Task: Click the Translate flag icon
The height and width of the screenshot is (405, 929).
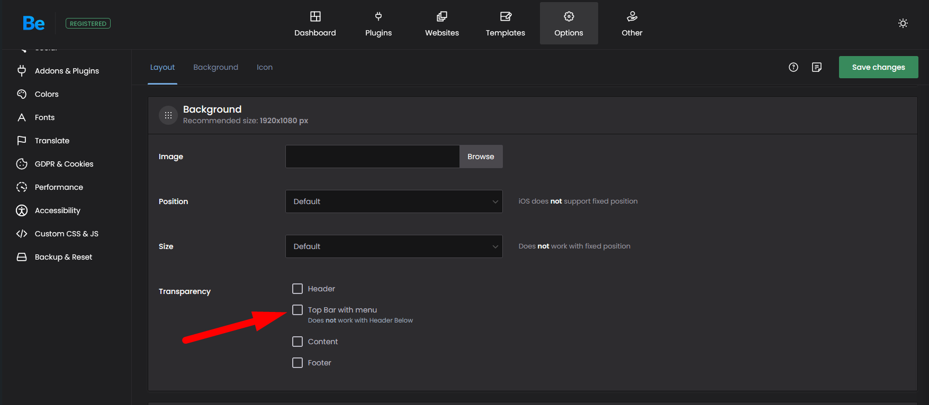Action: pos(22,141)
